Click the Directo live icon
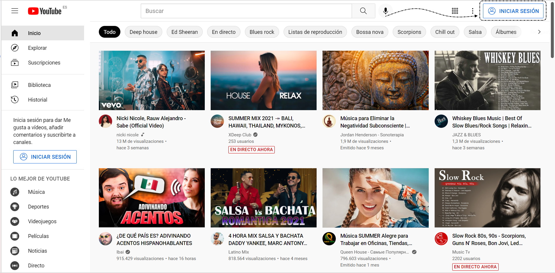 pyautogui.click(x=15, y=266)
